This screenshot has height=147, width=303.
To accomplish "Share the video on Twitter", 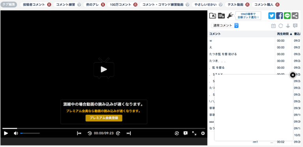I will tap(271, 16).
